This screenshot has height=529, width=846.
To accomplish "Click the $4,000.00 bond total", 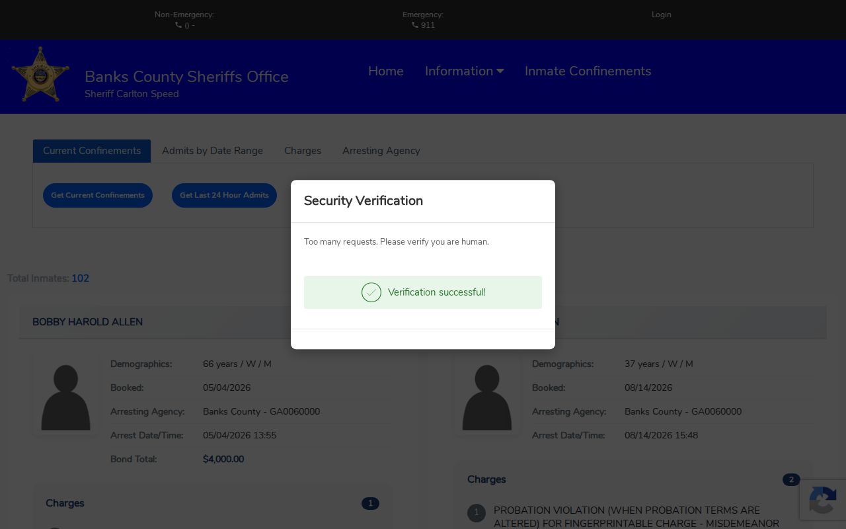I will [223, 459].
